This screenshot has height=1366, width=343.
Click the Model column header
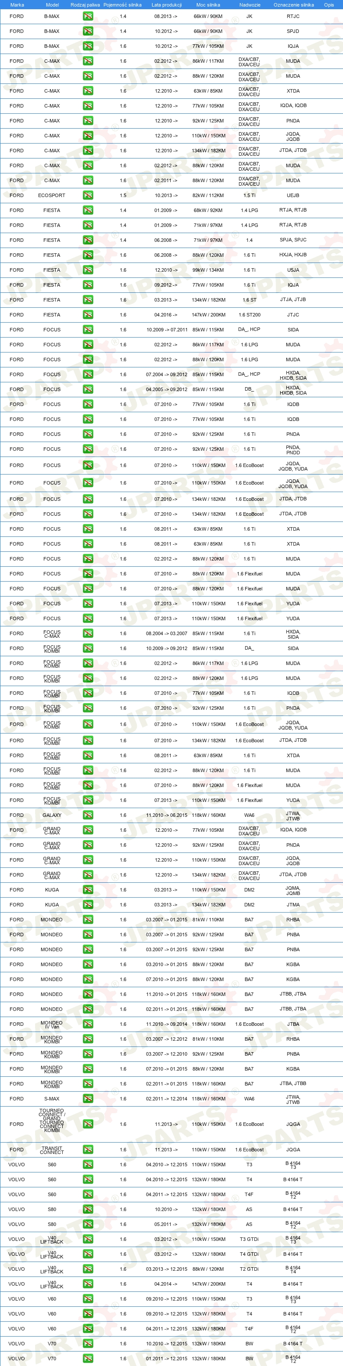(x=52, y=5)
